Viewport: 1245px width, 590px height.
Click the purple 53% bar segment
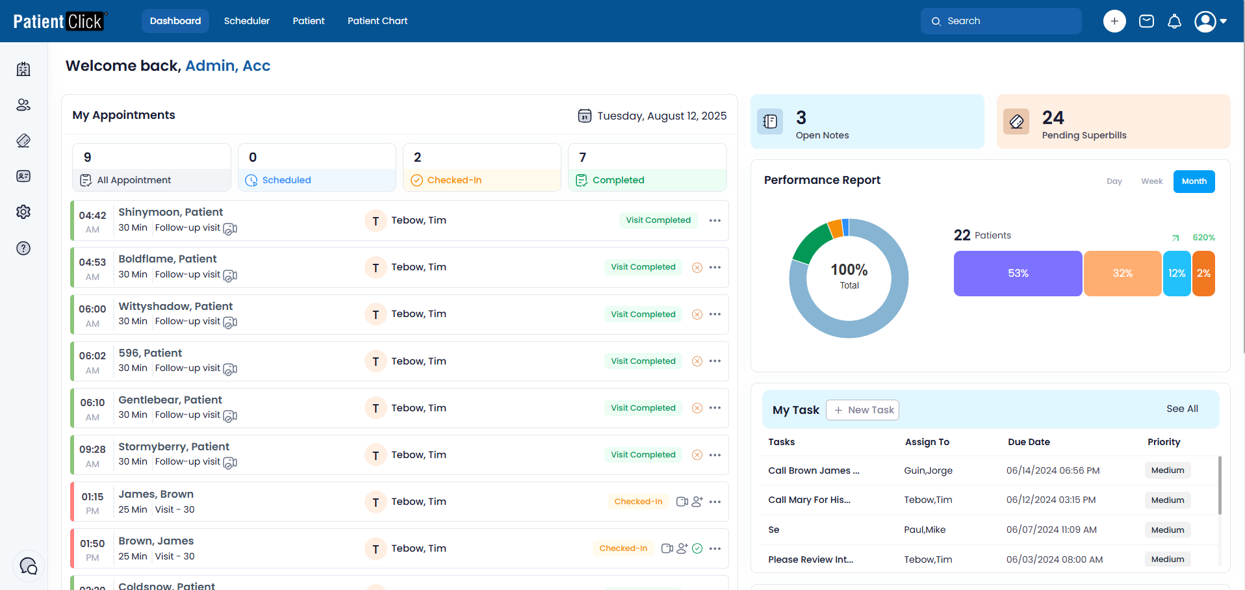point(1018,274)
